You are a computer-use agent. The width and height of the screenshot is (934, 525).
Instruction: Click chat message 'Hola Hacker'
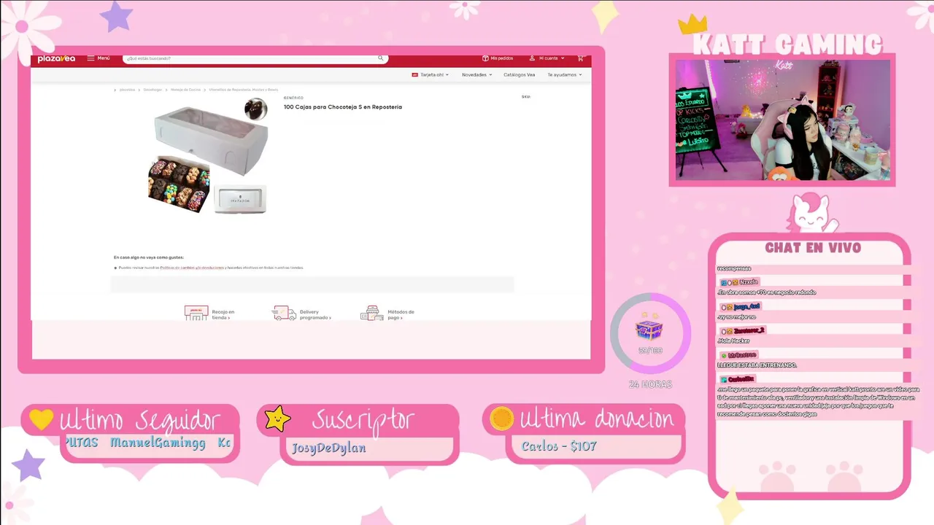(733, 341)
